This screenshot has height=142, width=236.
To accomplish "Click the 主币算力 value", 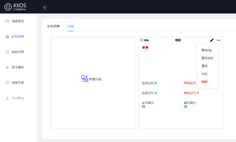I will click(144, 106).
